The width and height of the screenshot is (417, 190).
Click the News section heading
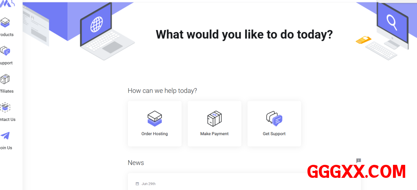pos(136,163)
